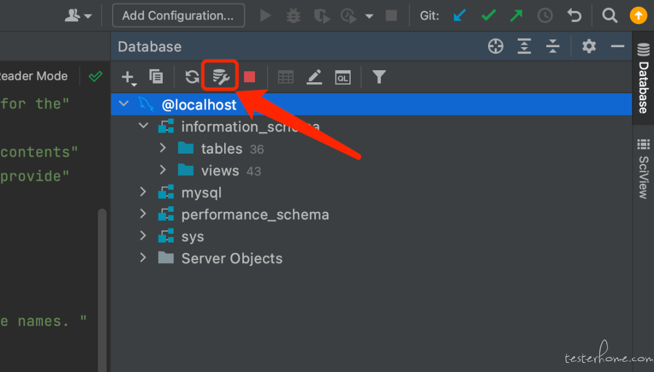Commit changes with Git green checkmark
Viewport: 654px width, 372px height.
489,16
